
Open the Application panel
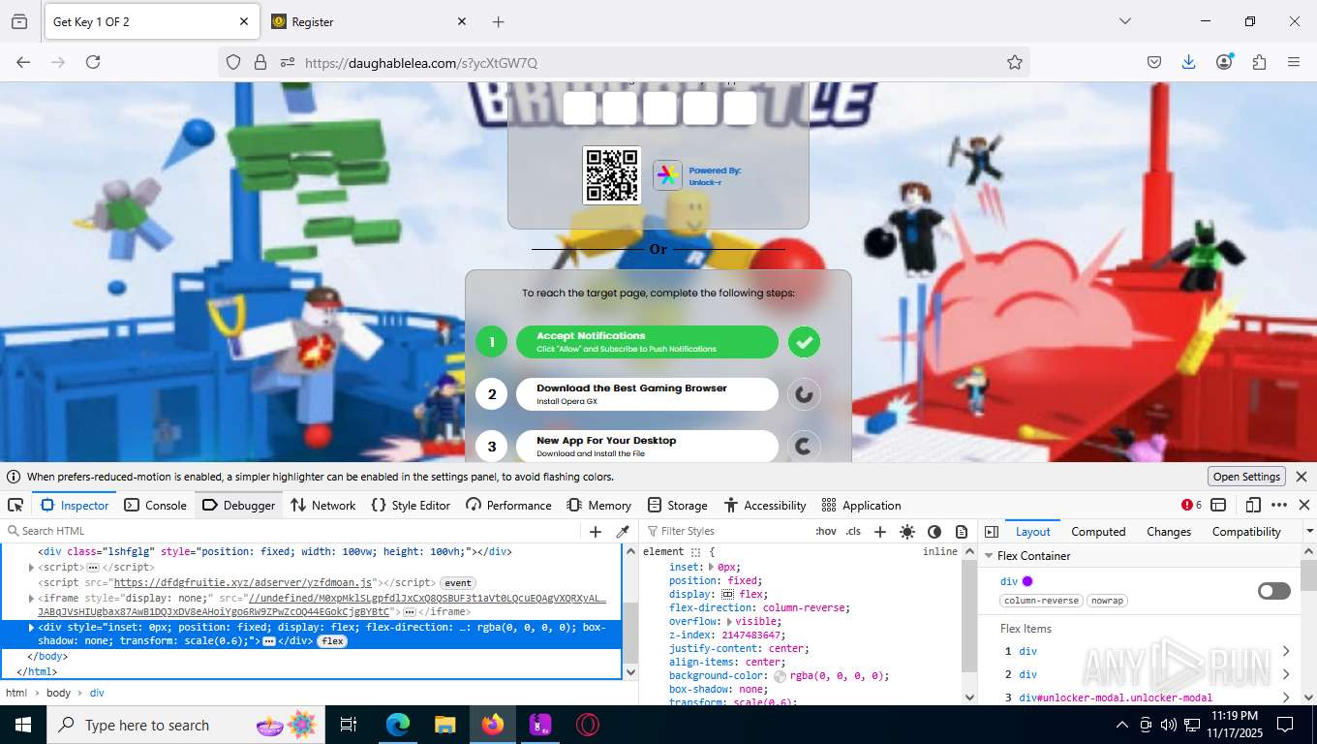[861, 505]
